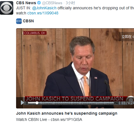Click the CBSN label text
Screen dimensions: 134x124
(x=28, y=21)
